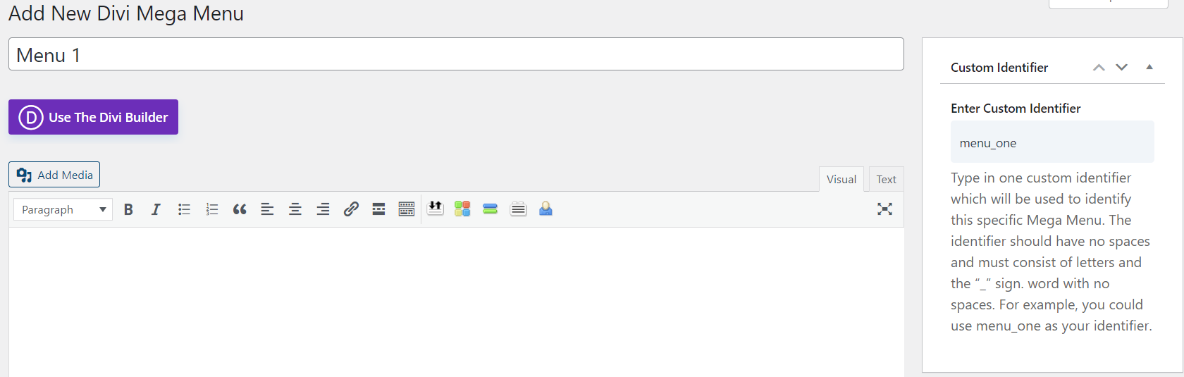This screenshot has width=1184, height=377.
Task: Align text right
Action: [x=323, y=209]
